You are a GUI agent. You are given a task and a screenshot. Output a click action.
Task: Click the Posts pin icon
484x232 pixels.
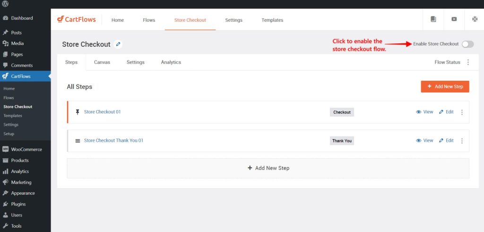point(5,33)
